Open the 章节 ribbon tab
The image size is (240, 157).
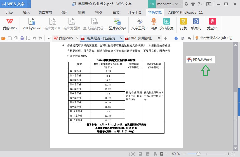point(116,12)
